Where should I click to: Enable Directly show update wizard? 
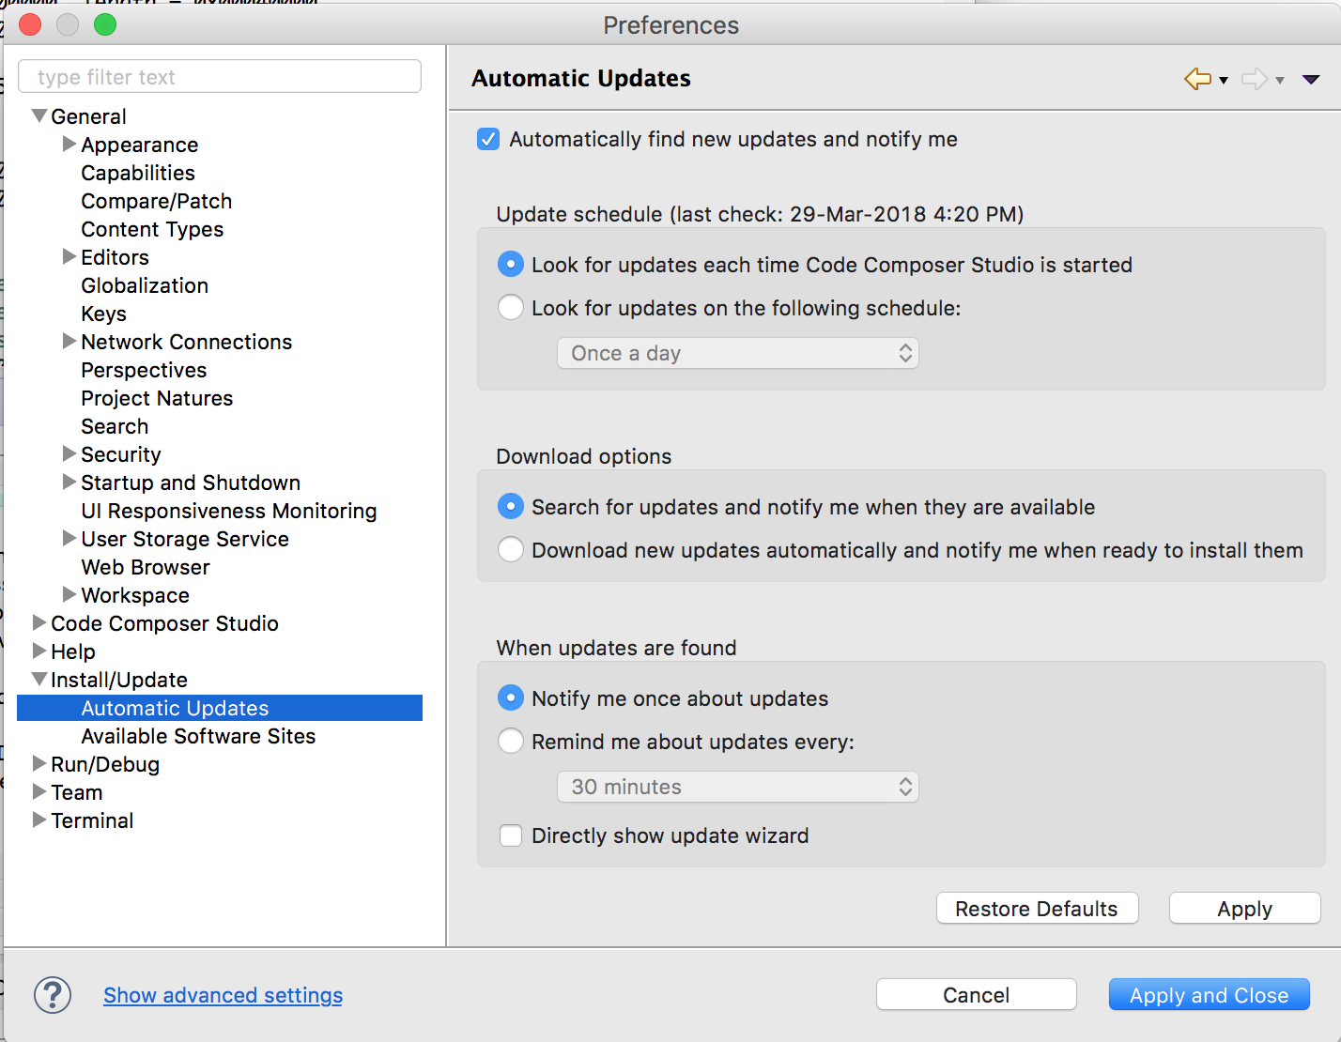[x=511, y=835]
